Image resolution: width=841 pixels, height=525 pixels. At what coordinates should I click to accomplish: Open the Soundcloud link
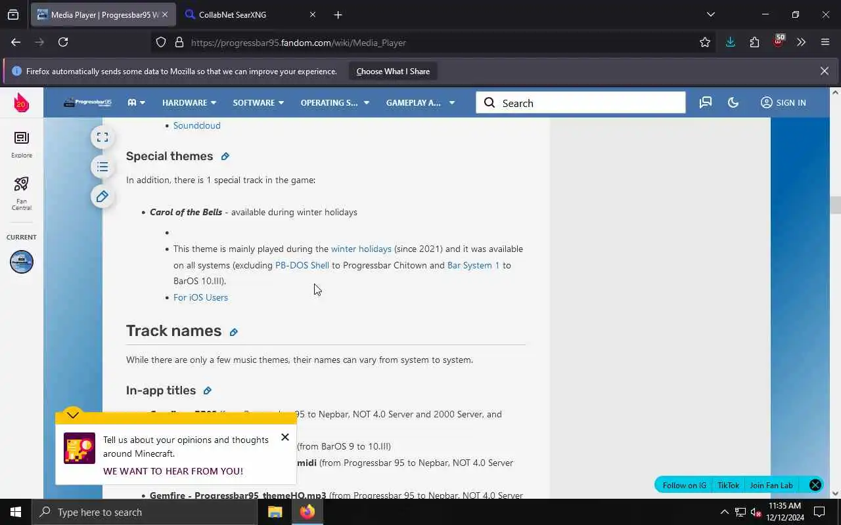[197, 125]
